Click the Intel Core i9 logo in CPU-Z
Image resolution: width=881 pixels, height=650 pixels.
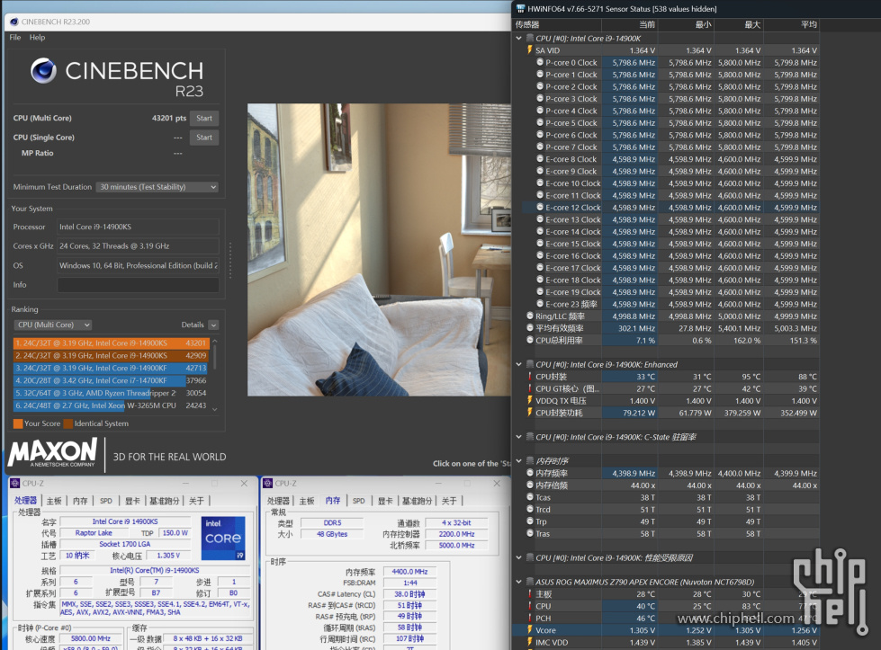click(x=223, y=539)
